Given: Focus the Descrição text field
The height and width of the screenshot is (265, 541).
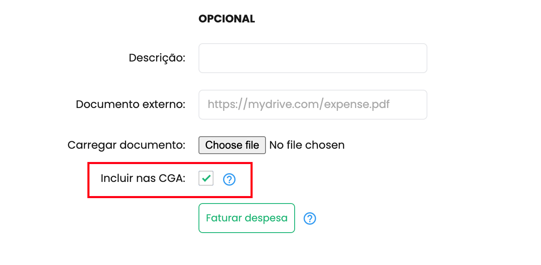Looking at the screenshot, I should (313, 58).
